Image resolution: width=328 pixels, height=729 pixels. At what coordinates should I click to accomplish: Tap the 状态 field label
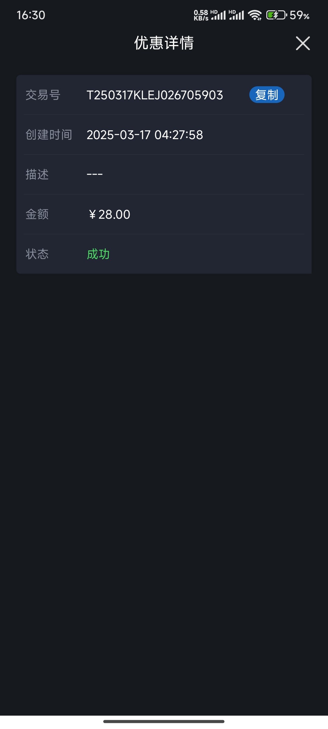click(x=37, y=254)
